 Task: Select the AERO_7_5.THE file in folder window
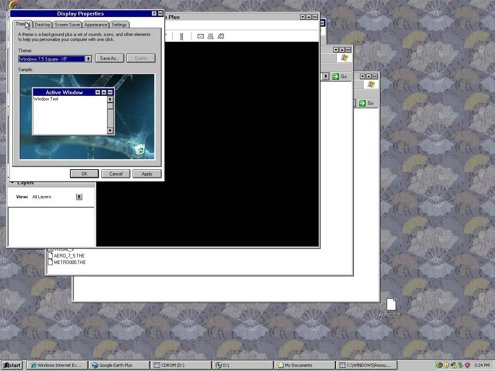tap(66, 256)
